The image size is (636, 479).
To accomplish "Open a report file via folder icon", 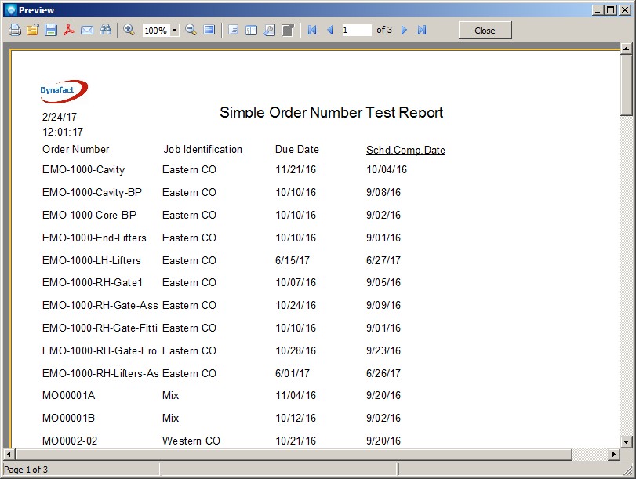I will pyautogui.click(x=32, y=30).
